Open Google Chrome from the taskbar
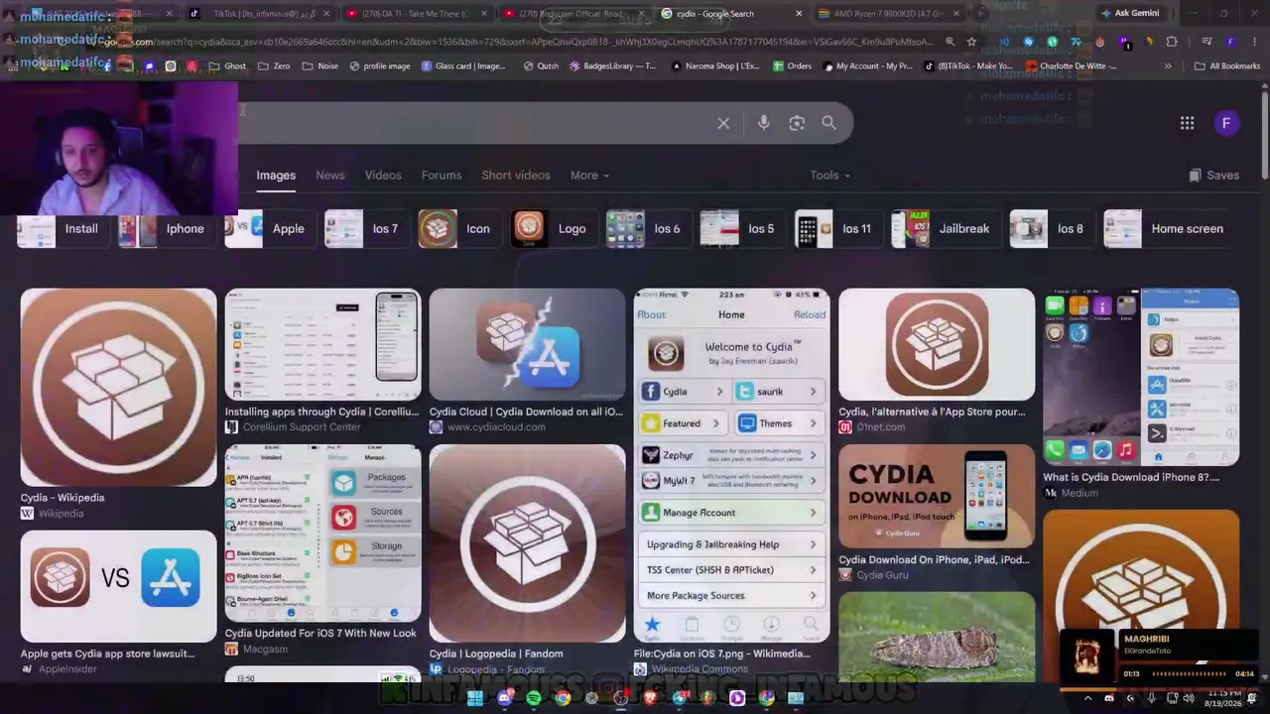The image size is (1270, 714). 563,699
